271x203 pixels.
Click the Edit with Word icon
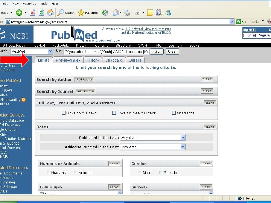tap(137, 13)
